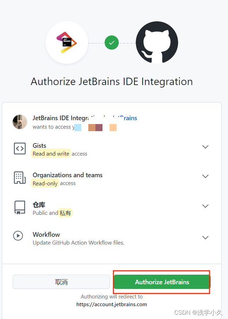Click the green Authorize JetBrains button
228x319 pixels.
(162, 282)
